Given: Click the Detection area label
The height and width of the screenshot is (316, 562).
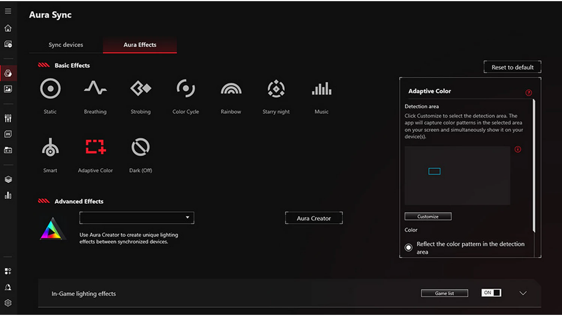Looking at the screenshot, I should pyautogui.click(x=421, y=106).
